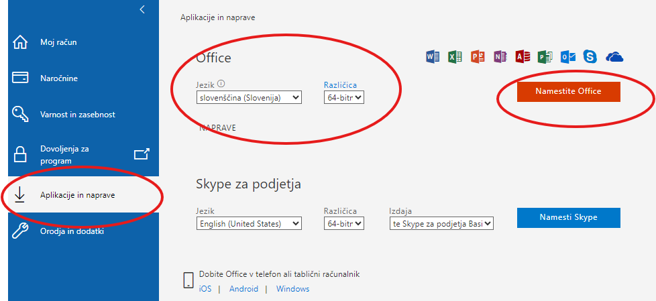Click the Publisher app icon
656x301 pixels.
coord(545,56)
